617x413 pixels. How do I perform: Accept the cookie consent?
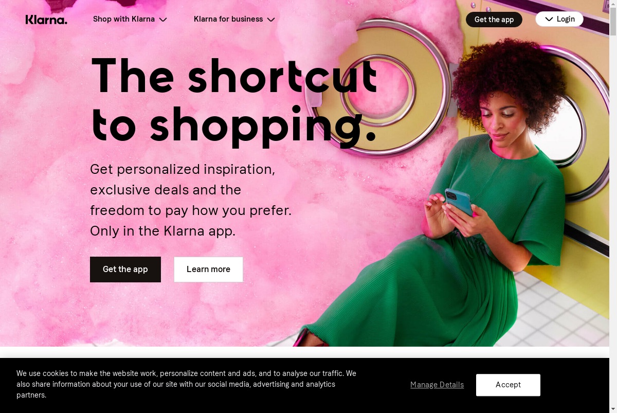[508, 385]
